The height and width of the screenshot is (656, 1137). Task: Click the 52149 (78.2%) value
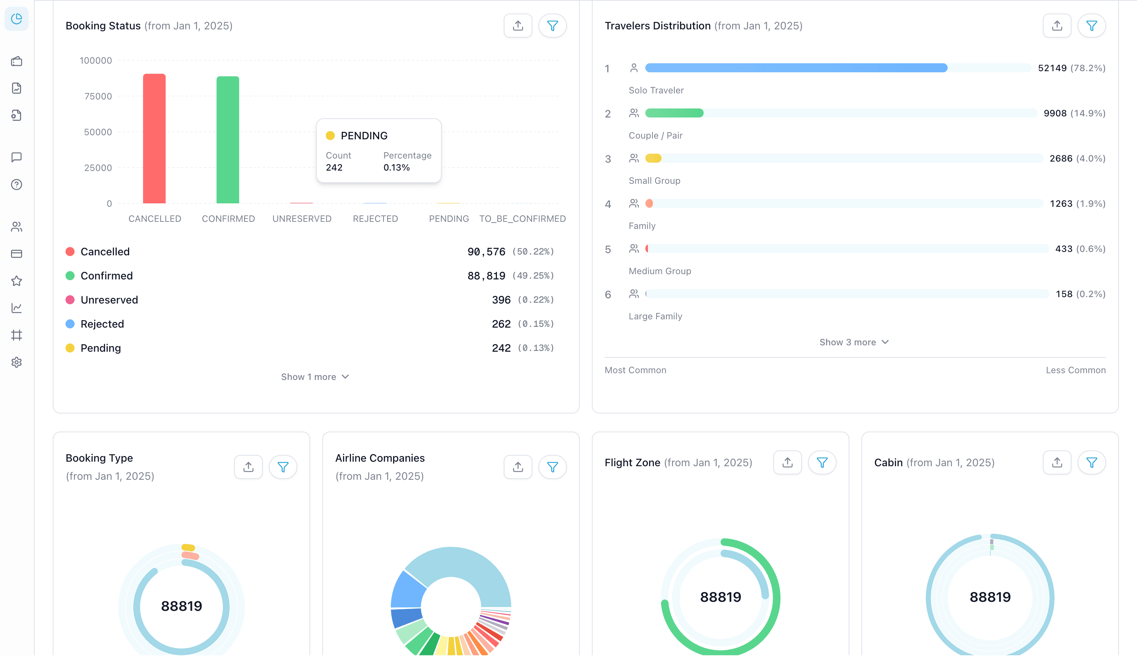(x=1072, y=68)
